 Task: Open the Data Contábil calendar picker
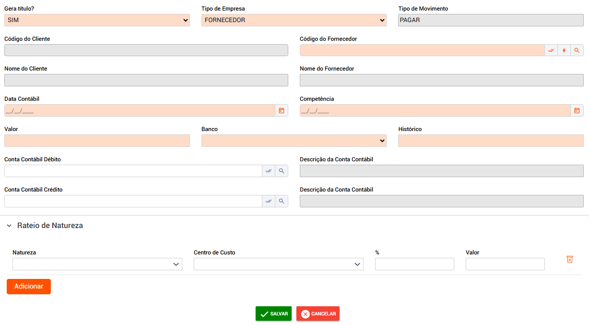coord(282,111)
